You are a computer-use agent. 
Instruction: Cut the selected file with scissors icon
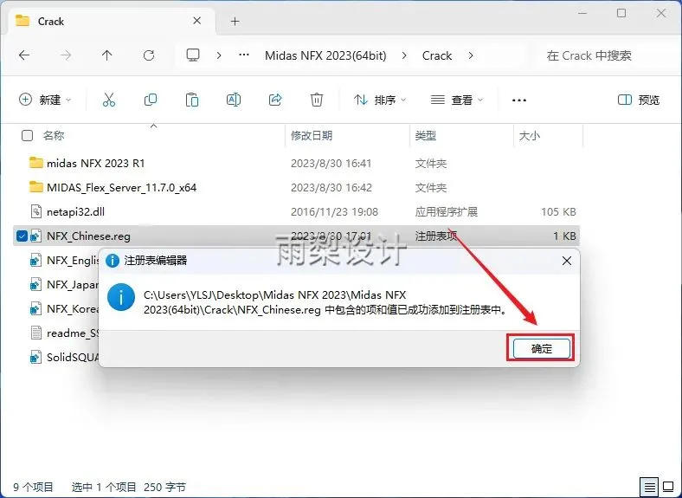(109, 100)
